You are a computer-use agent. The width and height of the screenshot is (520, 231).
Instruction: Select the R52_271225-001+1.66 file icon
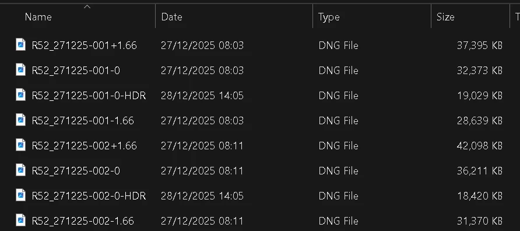click(20, 45)
